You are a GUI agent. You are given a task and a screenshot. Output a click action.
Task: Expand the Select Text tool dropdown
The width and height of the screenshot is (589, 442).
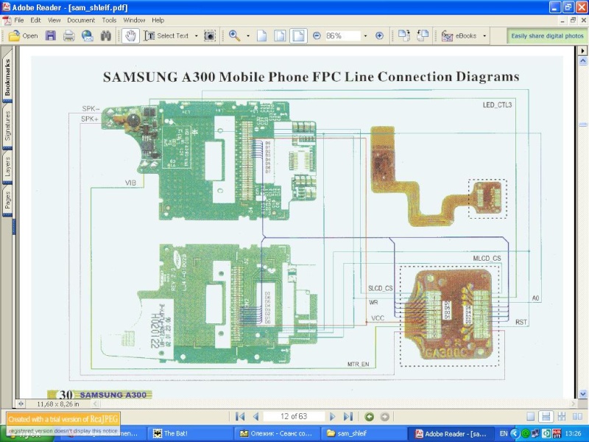click(196, 36)
